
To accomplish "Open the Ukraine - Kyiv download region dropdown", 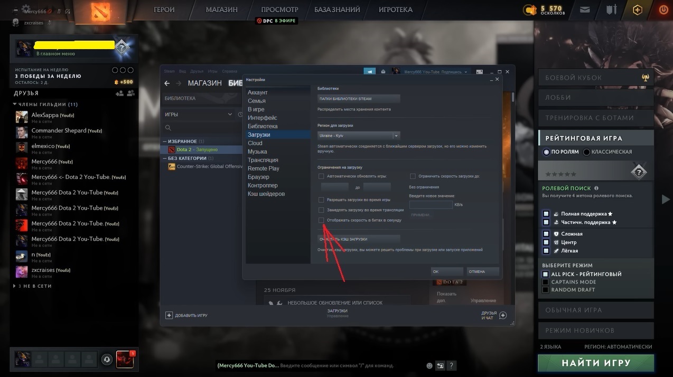I will (358, 136).
